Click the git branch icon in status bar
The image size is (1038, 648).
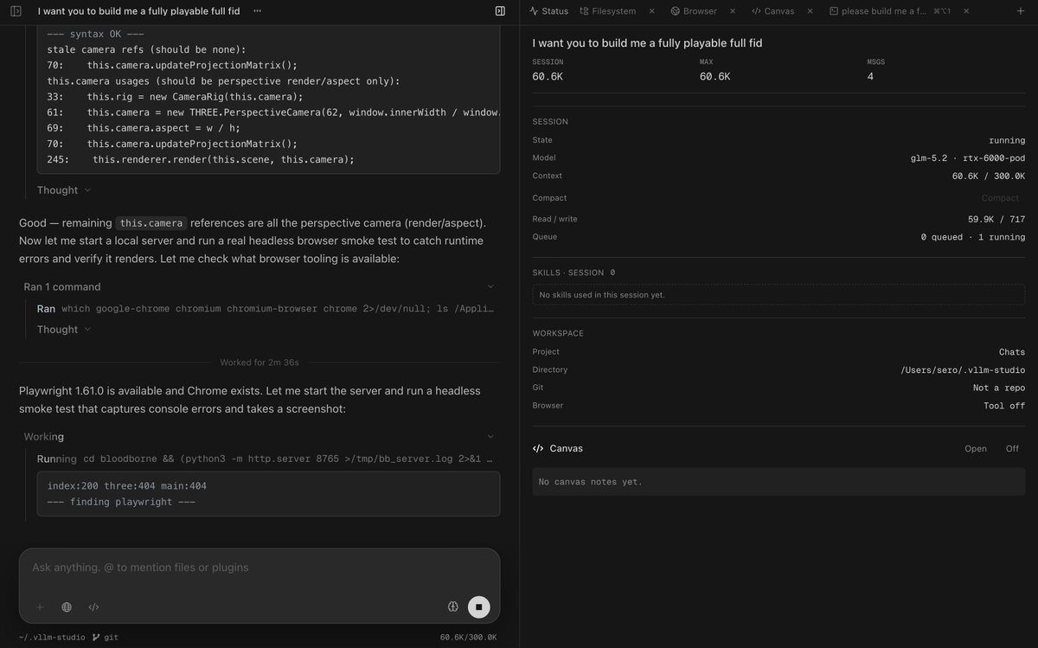[x=96, y=638]
